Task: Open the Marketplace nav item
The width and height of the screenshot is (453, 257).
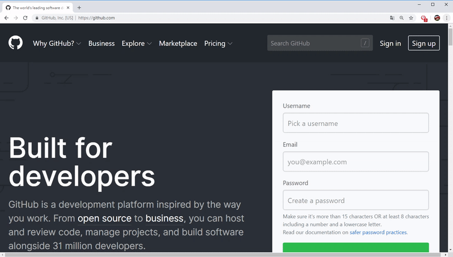Action: [178, 44]
